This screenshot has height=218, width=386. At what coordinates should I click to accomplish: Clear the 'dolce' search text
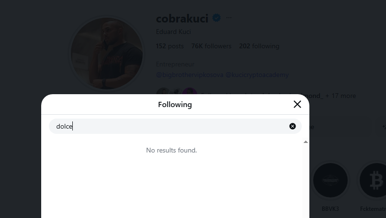tap(293, 126)
